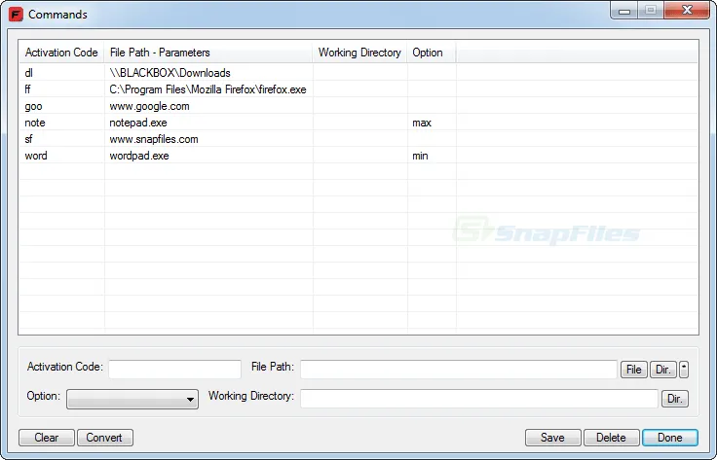The image size is (717, 460).
Task: Click the Option column header
Action: point(432,53)
